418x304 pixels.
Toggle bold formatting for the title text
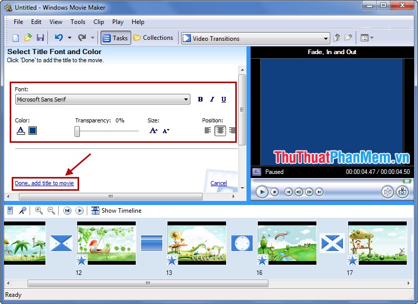tap(200, 99)
